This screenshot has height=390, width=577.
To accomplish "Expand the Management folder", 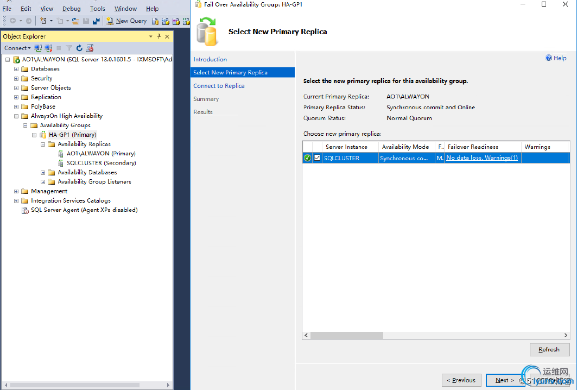I will pyautogui.click(x=16, y=192).
